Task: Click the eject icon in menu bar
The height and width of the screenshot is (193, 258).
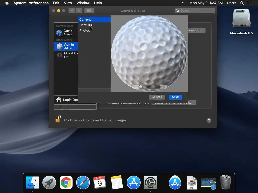Action: tap(182, 3)
